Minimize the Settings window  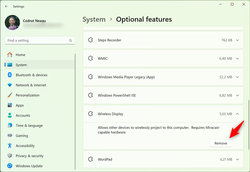(x=221, y=4)
